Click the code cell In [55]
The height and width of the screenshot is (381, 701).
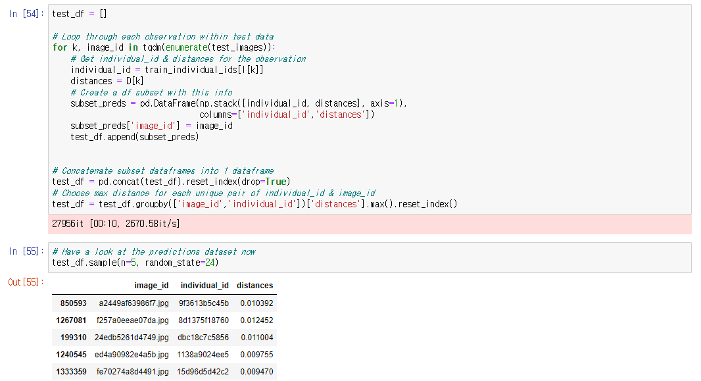point(370,257)
